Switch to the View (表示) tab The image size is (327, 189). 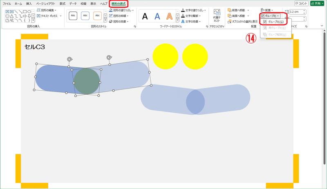tap(93, 4)
